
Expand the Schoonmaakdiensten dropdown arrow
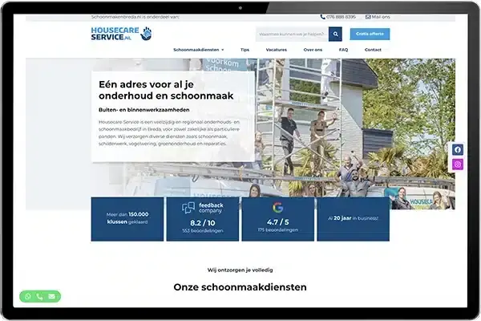(x=223, y=50)
